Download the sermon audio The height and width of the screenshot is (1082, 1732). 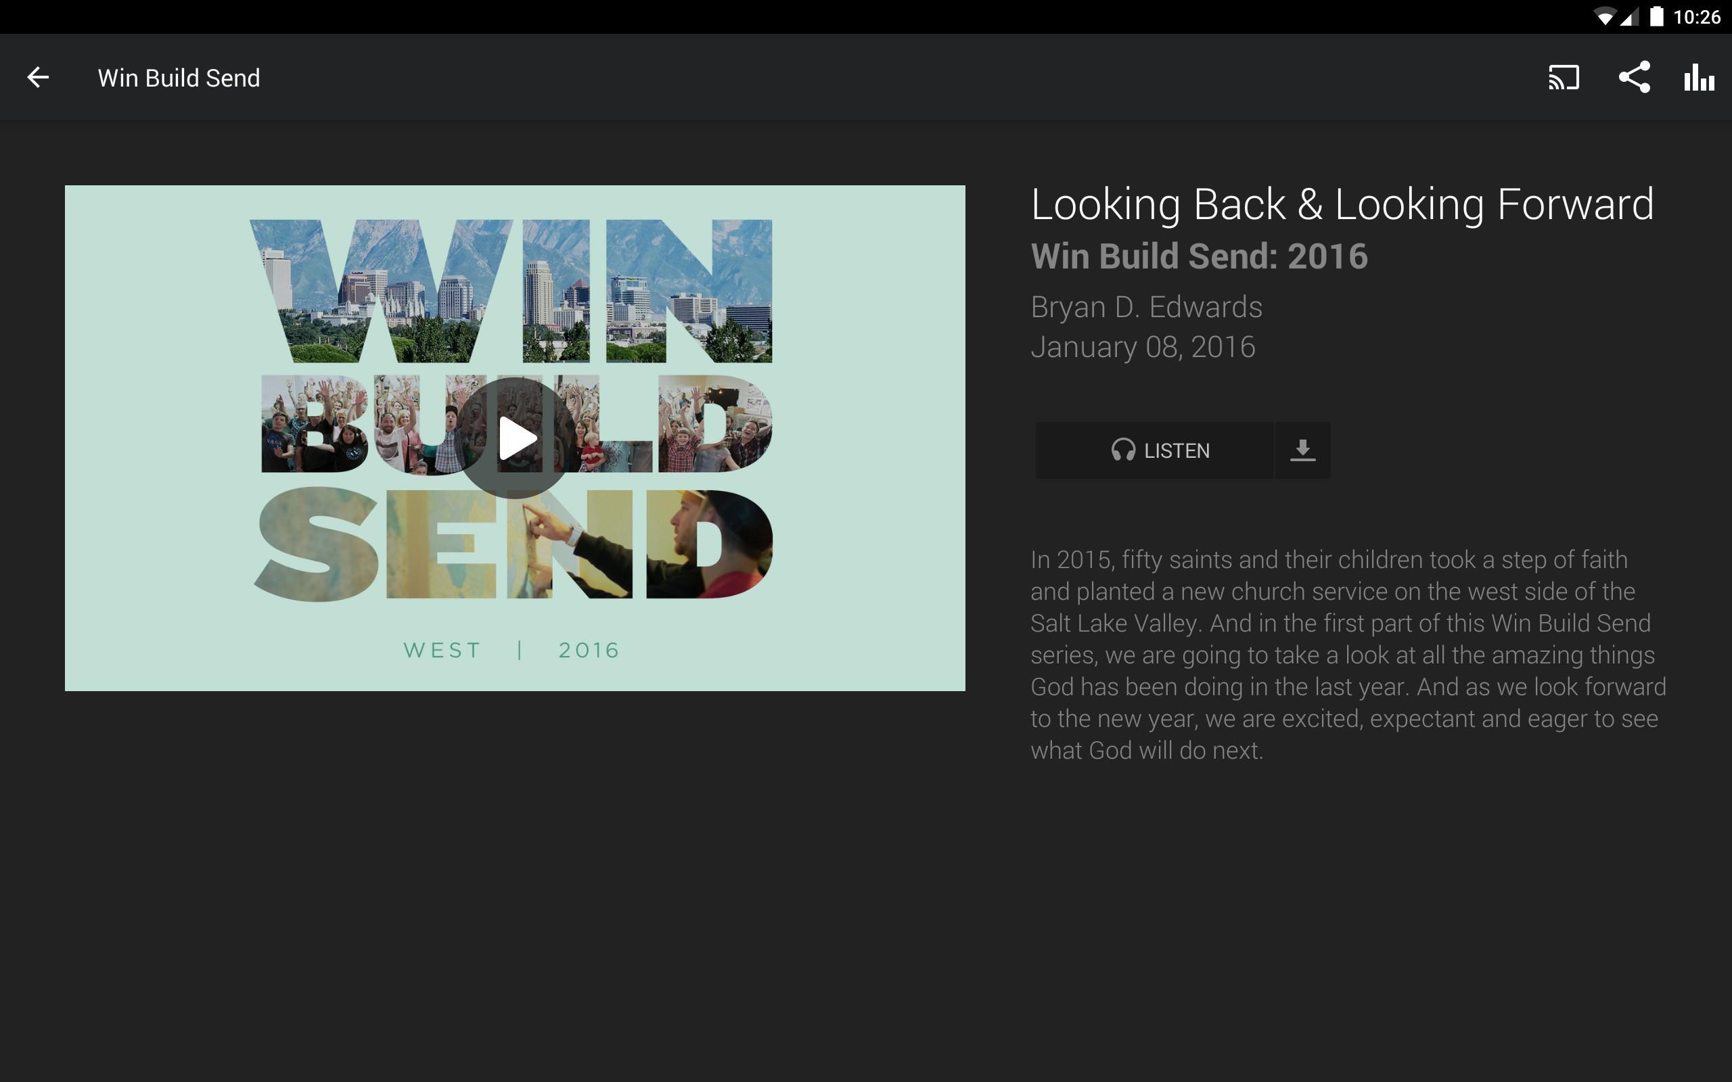(1302, 450)
